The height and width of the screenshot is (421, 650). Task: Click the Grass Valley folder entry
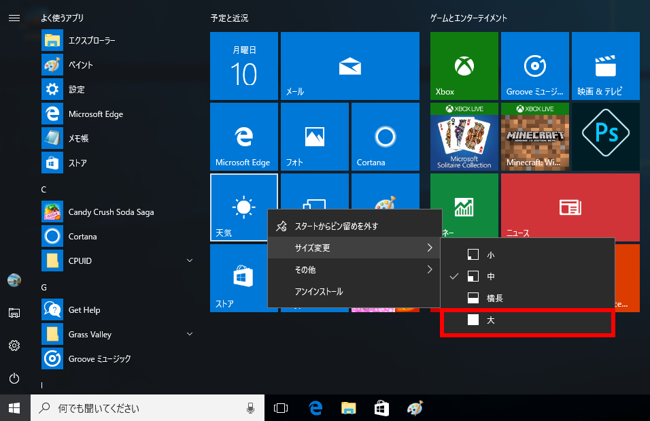point(118,335)
